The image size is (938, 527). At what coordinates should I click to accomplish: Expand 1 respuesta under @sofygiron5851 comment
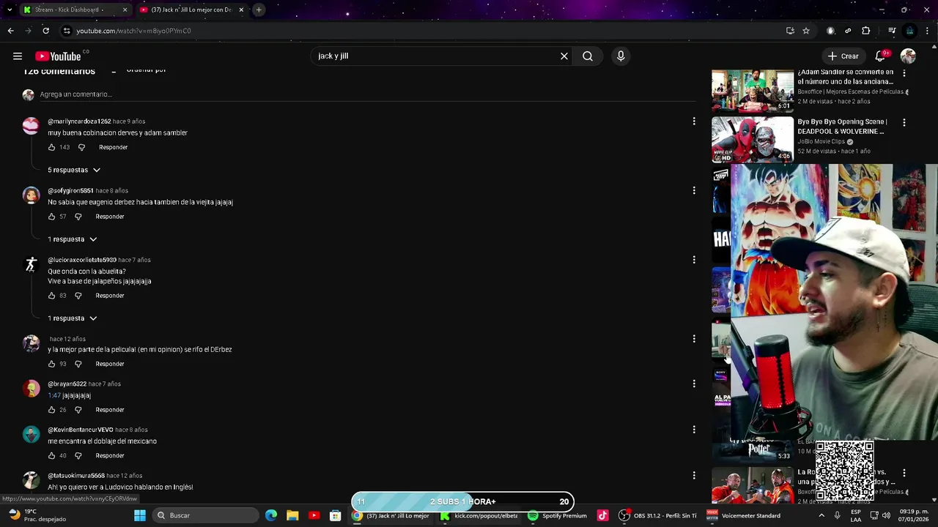click(x=73, y=239)
